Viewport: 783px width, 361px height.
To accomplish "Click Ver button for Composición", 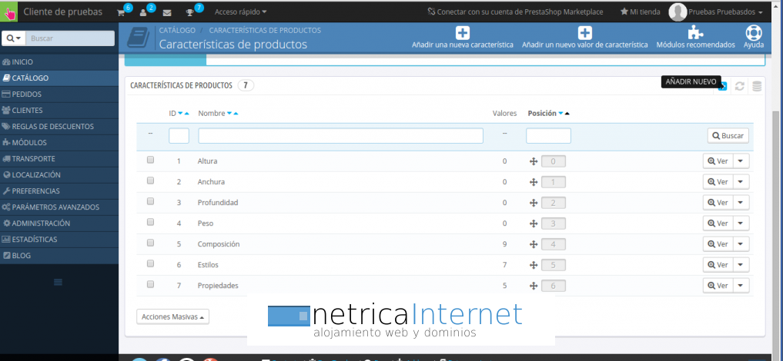I will coord(718,244).
